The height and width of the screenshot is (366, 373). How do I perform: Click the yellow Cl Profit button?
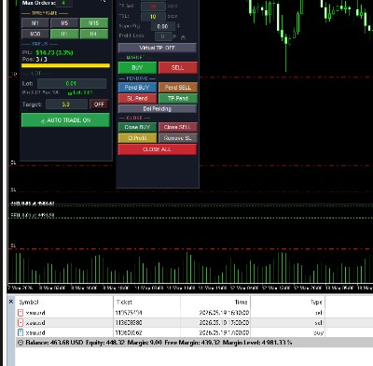pos(137,138)
